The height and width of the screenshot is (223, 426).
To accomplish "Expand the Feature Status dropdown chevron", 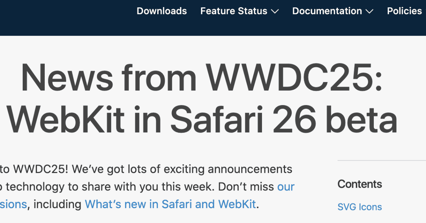I will pos(275,11).
